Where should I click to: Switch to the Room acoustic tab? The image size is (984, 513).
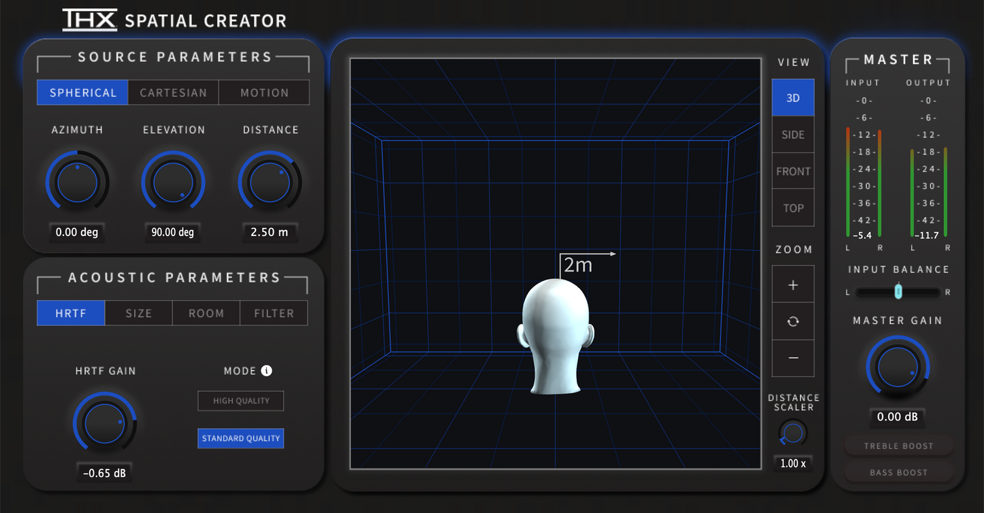tap(206, 313)
